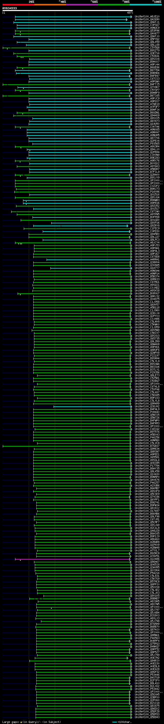Open hit UniRef100_A8JE10

(147, 17)
